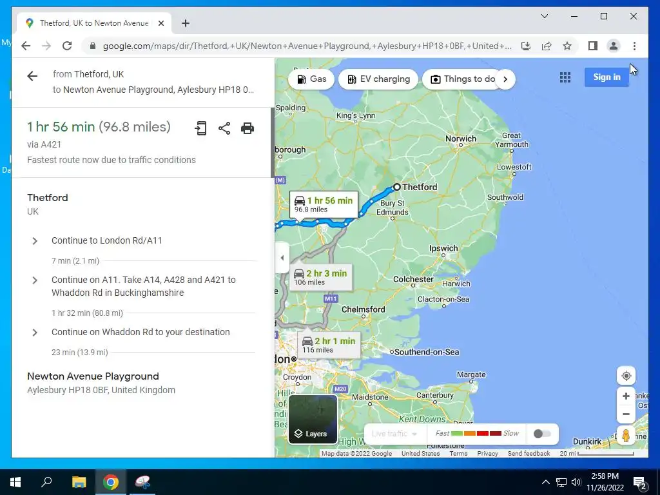The width and height of the screenshot is (660, 495).
Task: Select the Thetford, UK to Newton Avenue tab
Action: (x=94, y=23)
